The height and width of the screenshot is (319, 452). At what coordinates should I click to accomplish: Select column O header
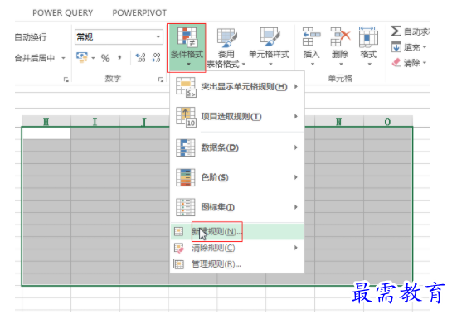(x=388, y=122)
